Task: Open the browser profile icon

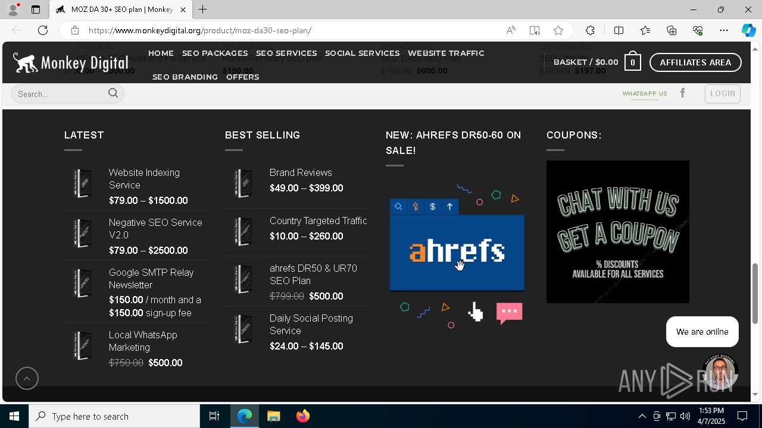Action: [13, 10]
